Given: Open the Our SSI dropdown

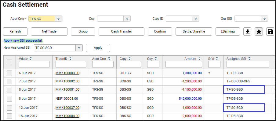Looking at the screenshot, I should click(264, 19).
